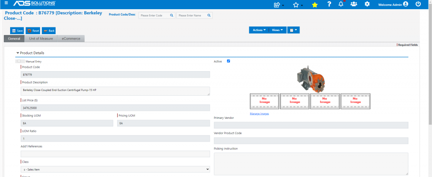Open the settings gear icon

(367, 4)
